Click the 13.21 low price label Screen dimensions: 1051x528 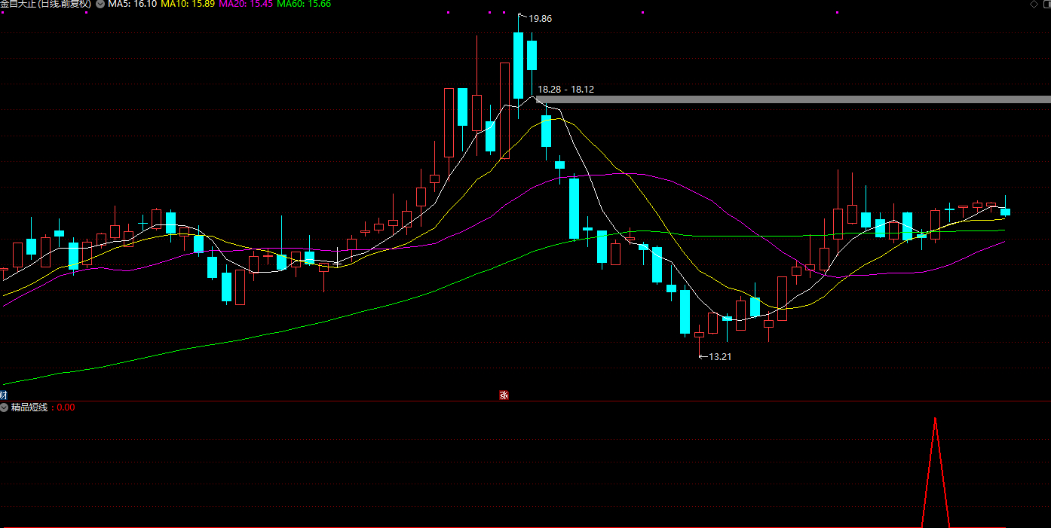tap(720, 356)
